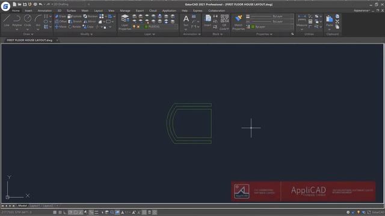Click the New file icon in quick access
Image resolution: width=385 pixels, height=216 pixels.
click(x=14, y=4)
